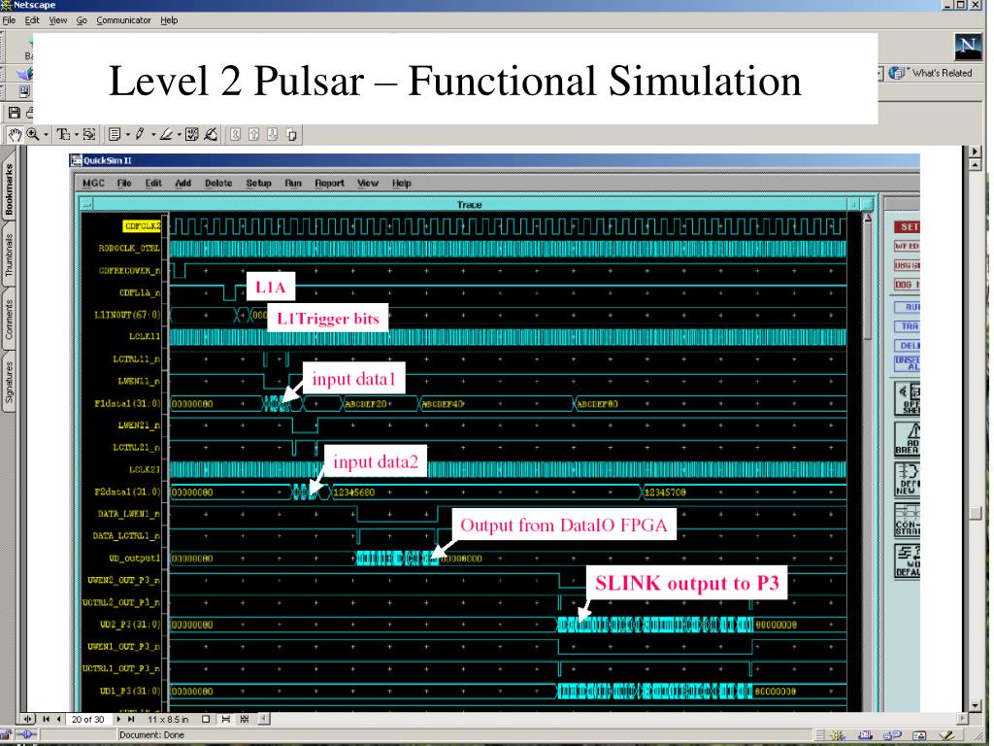Select the Highlight markup tool

pyautogui.click(x=166, y=134)
